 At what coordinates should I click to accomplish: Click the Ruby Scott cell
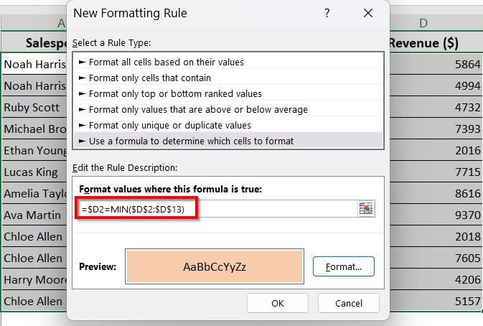[34, 107]
